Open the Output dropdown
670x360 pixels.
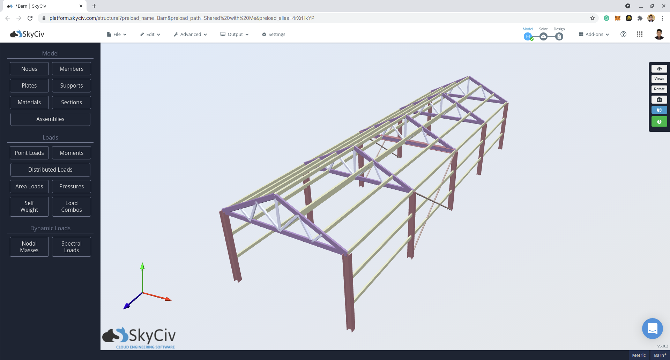[234, 34]
